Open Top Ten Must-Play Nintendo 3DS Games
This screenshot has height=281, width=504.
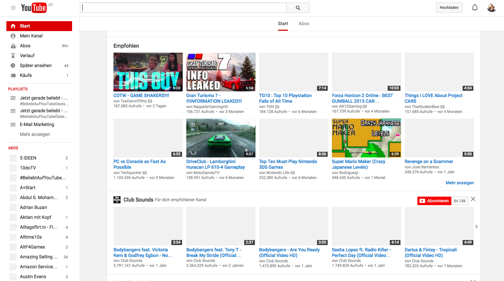[x=288, y=165]
